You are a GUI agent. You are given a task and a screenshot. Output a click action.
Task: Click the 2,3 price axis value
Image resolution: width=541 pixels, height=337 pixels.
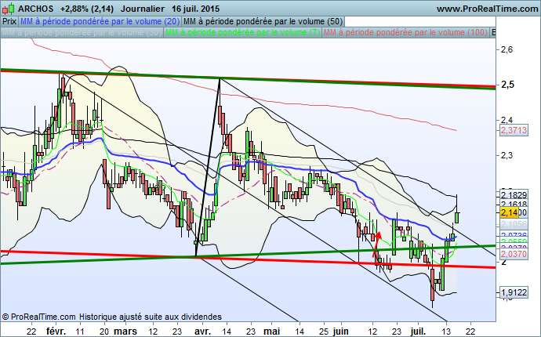coord(507,155)
